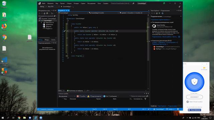Open the Расширения menu
The height and width of the screenshot is (120, 214).
pyautogui.click(x=91, y=3)
